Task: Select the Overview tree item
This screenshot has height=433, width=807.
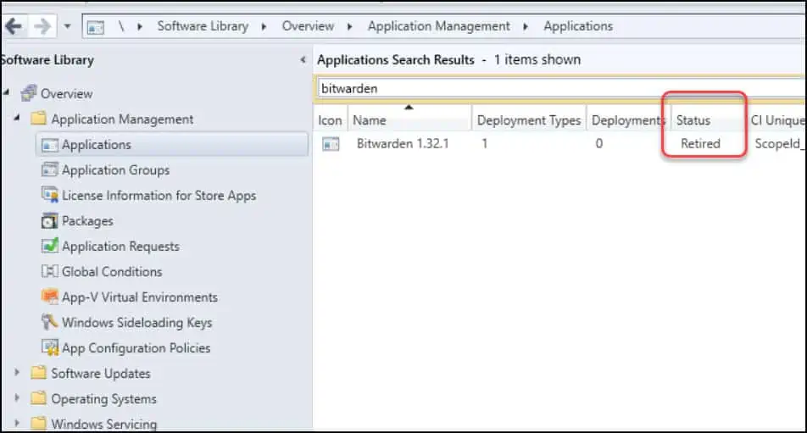Action: pyautogui.click(x=66, y=93)
